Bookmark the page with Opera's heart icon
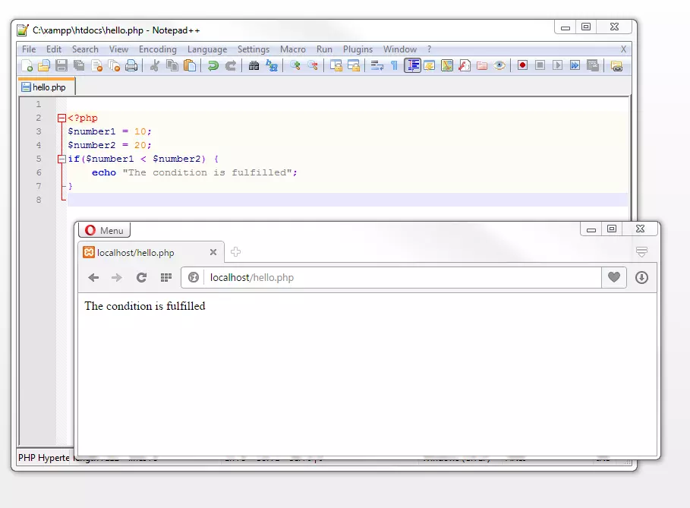The height and width of the screenshot is (508, 690). click(x=613, y=277)
